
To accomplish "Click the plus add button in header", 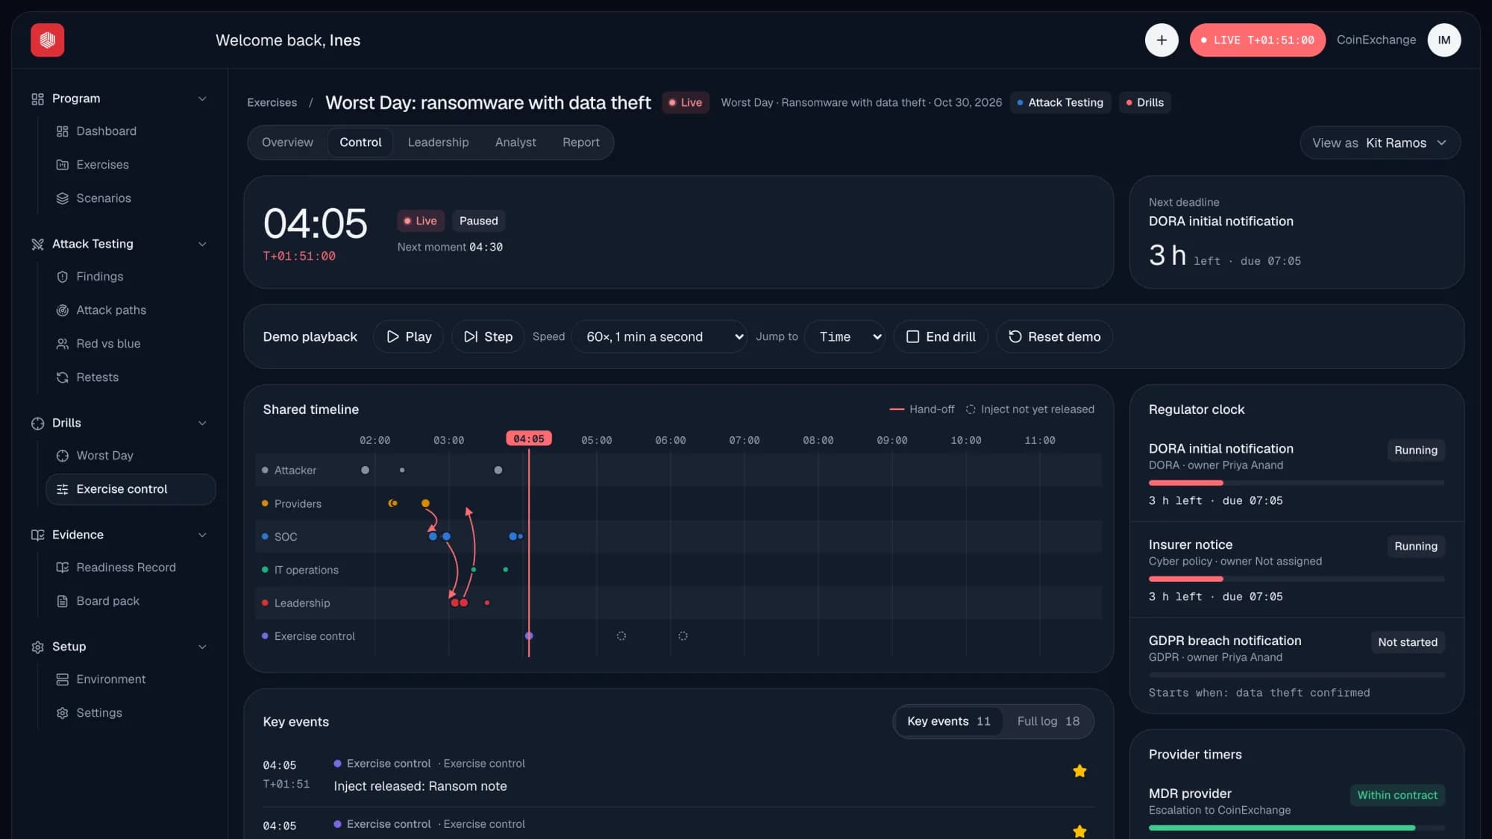I will pos(1162,40).
